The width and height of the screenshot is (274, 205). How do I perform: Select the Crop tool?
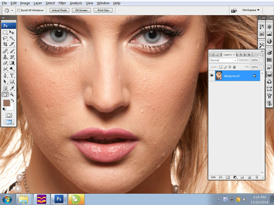[x=5, y=44]
